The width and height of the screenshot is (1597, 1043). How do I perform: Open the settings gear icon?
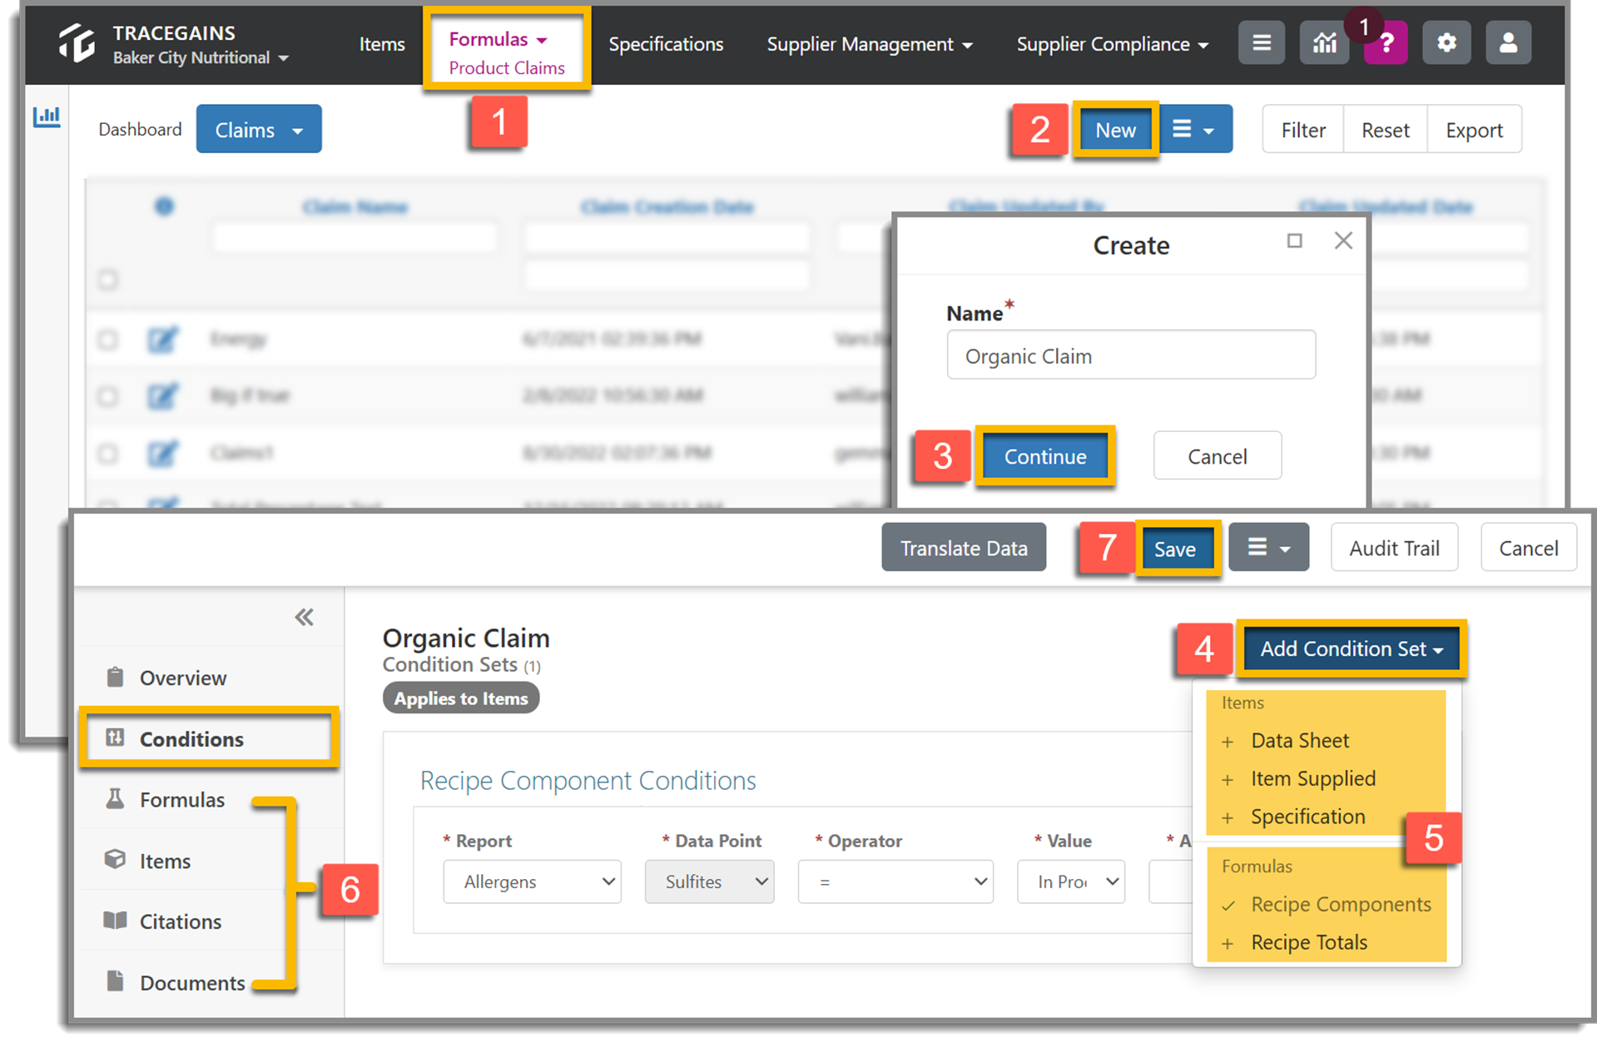coord(1446,42)
